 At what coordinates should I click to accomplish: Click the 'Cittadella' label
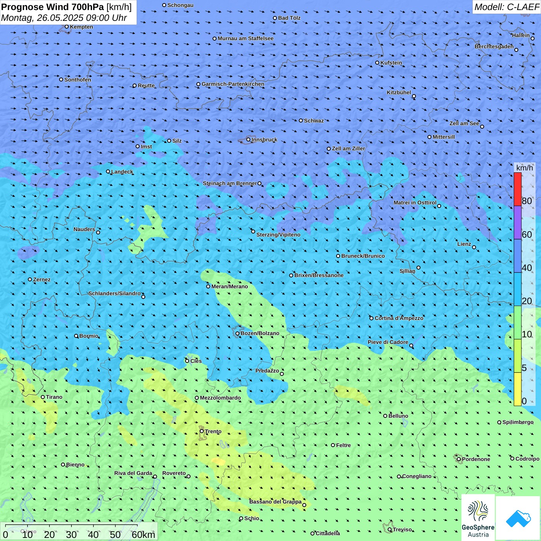[328, 533]
